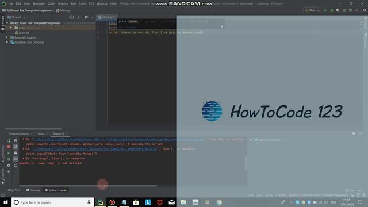The height and width of the screenshot is (207, 368).
Task: Open the TODO tool window tab
Action: coord(15,190)
